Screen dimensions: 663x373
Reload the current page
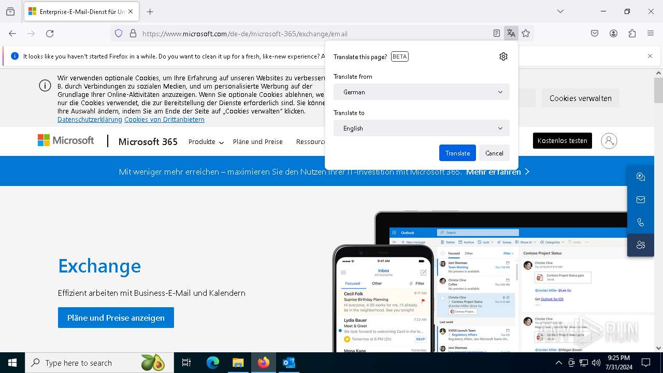pos(50,33)
